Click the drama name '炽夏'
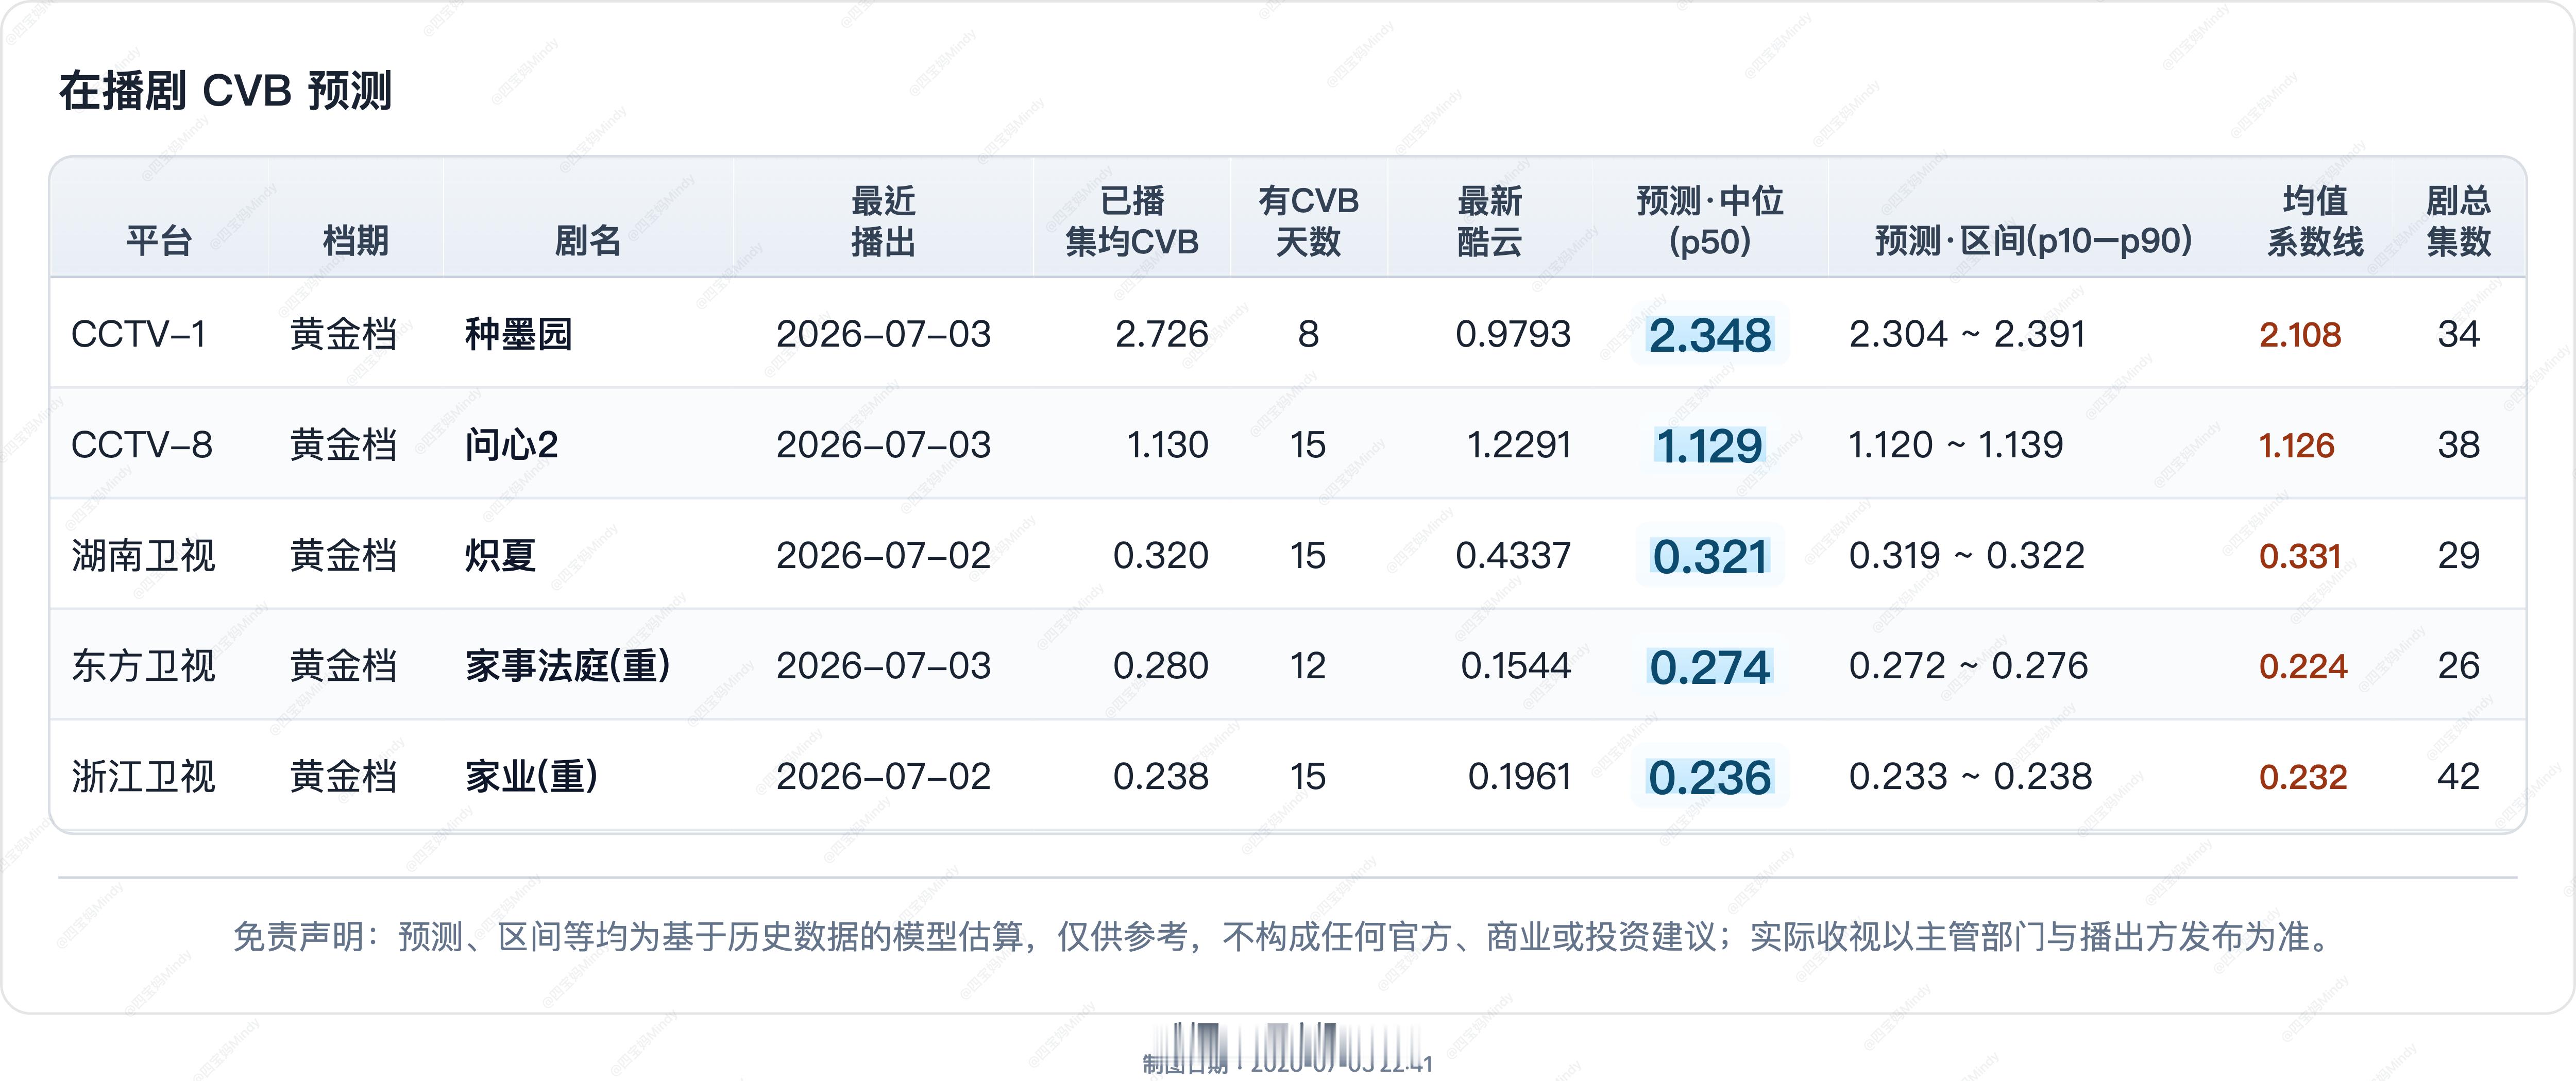2576x1081 pixels. 501,555
